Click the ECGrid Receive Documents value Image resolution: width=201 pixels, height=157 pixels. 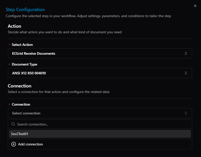34,53
